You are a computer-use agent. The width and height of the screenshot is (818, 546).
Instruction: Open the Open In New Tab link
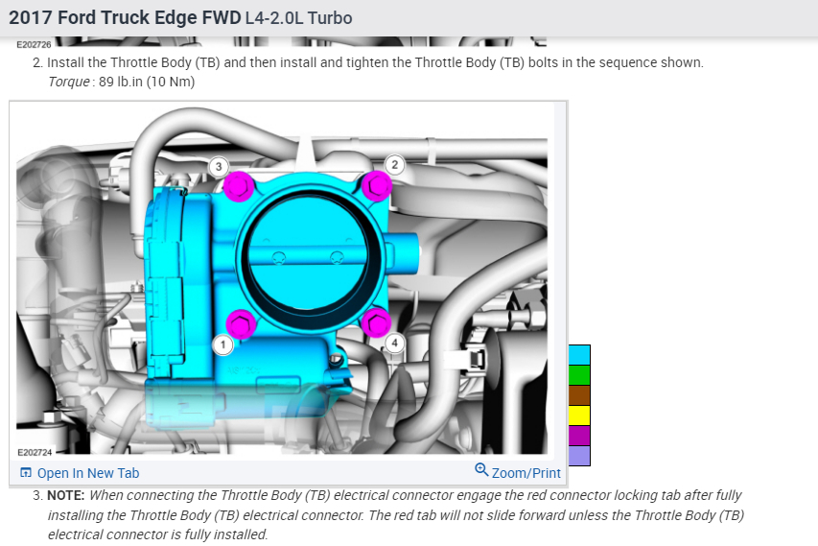tap(80, 473)
